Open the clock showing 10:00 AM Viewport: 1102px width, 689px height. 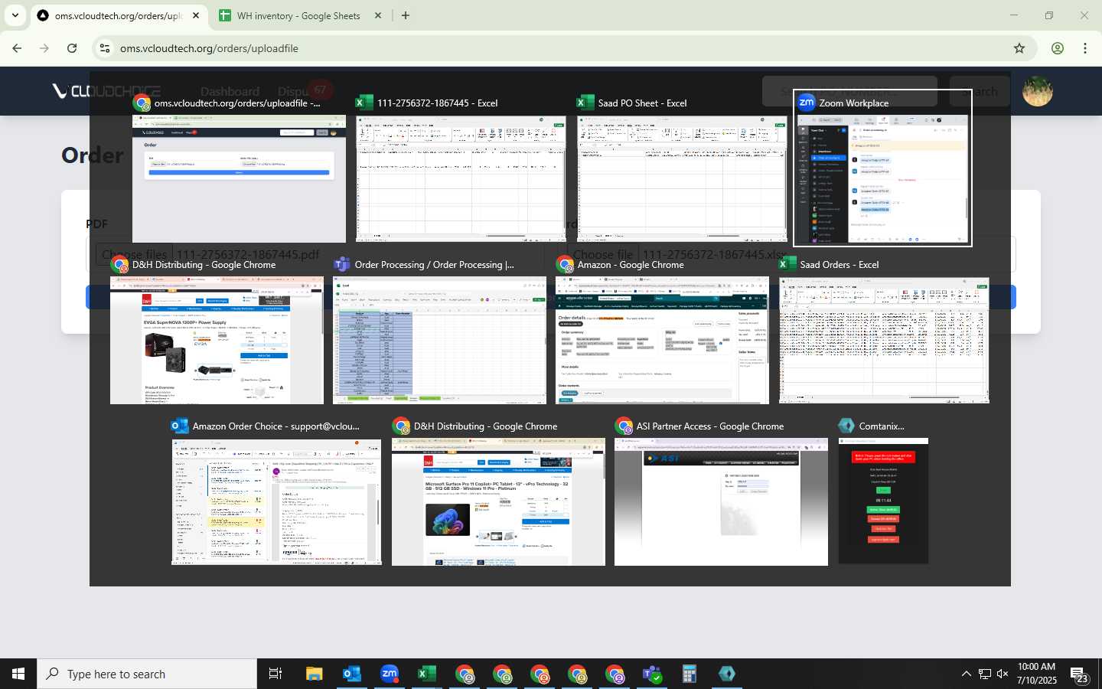point(1037,674)
